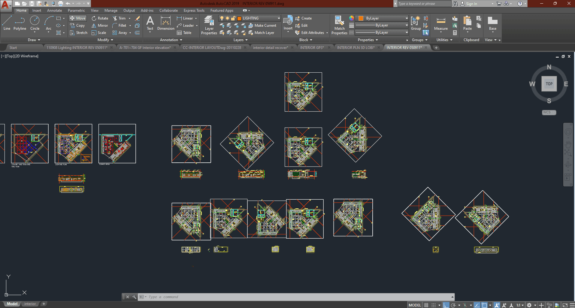Open the Annotate ribbon tab

tap(54, 11)
